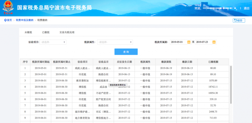Viewport: 252px width, 123px height.
Task: Click the 征收品目 column header
Action: pyautogui.click(x=103, y=62)
